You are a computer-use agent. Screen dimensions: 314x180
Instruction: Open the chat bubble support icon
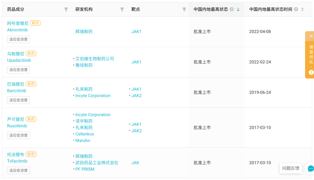tap(311, 169)
